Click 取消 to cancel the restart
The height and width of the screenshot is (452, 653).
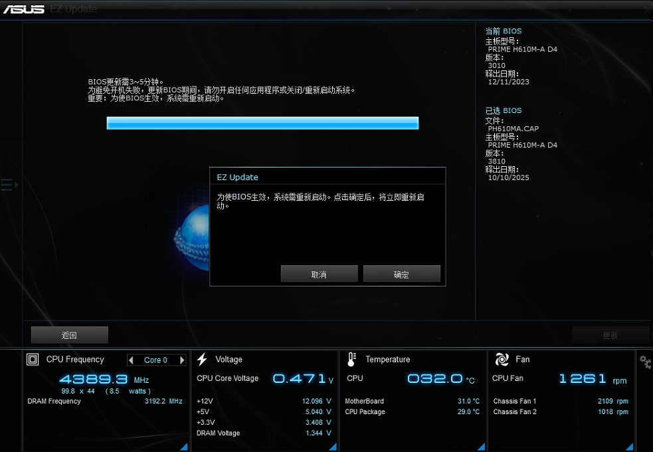click(x=319, y=274)
